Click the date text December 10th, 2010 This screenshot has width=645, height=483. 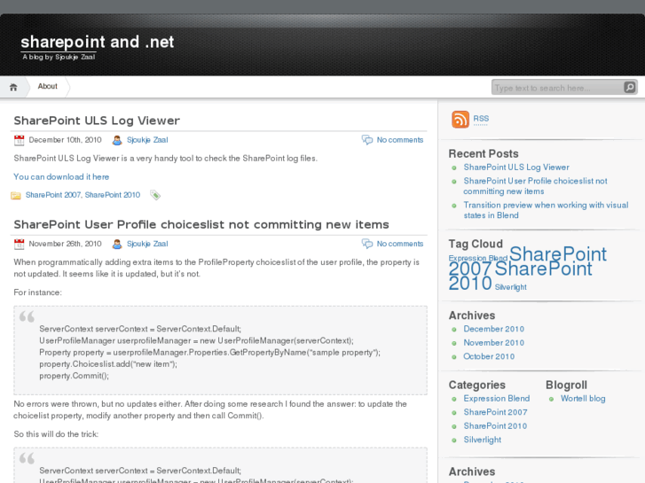tap(65, 140)
